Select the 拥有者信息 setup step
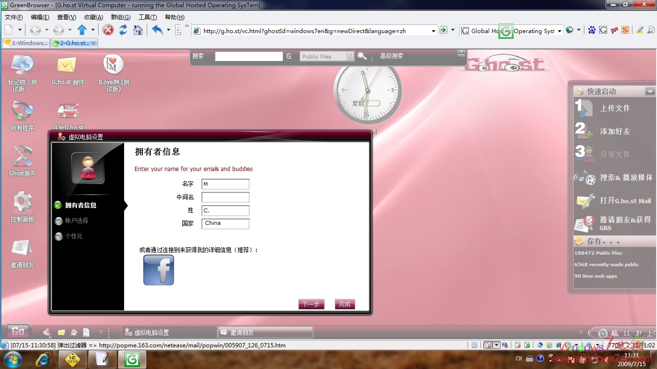The width and height of the screenshot is (657, 369). coord(80,205)
